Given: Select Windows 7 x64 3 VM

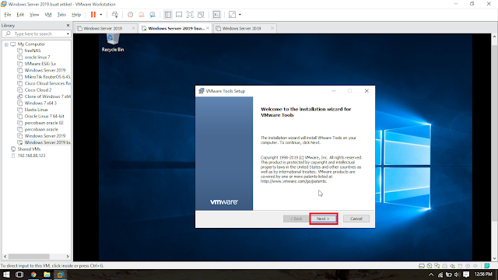Looking at the screenshot, I should point(40,103).
